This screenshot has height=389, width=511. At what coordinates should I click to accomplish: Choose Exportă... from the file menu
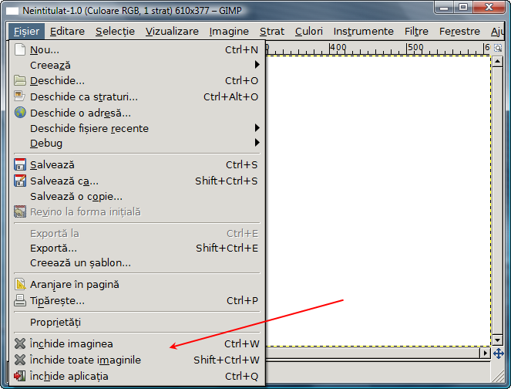coord(54,249)
